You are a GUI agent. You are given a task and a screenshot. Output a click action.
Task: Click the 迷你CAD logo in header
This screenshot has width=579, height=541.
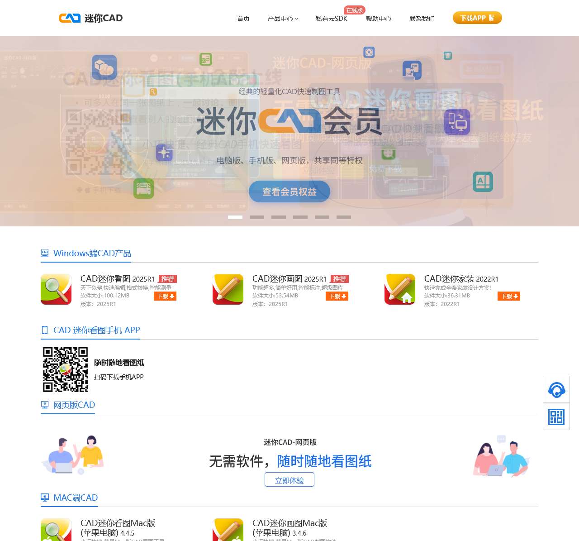tap(91, 18)
